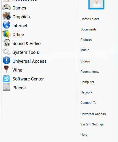Open System Settings
This screenshot has height=142, width=118.
[x=92, y=124]
